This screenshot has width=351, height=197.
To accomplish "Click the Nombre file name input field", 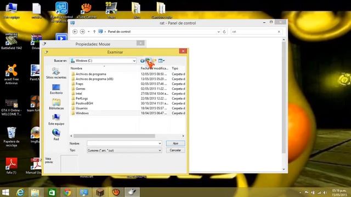I will (x=122, y=143).
